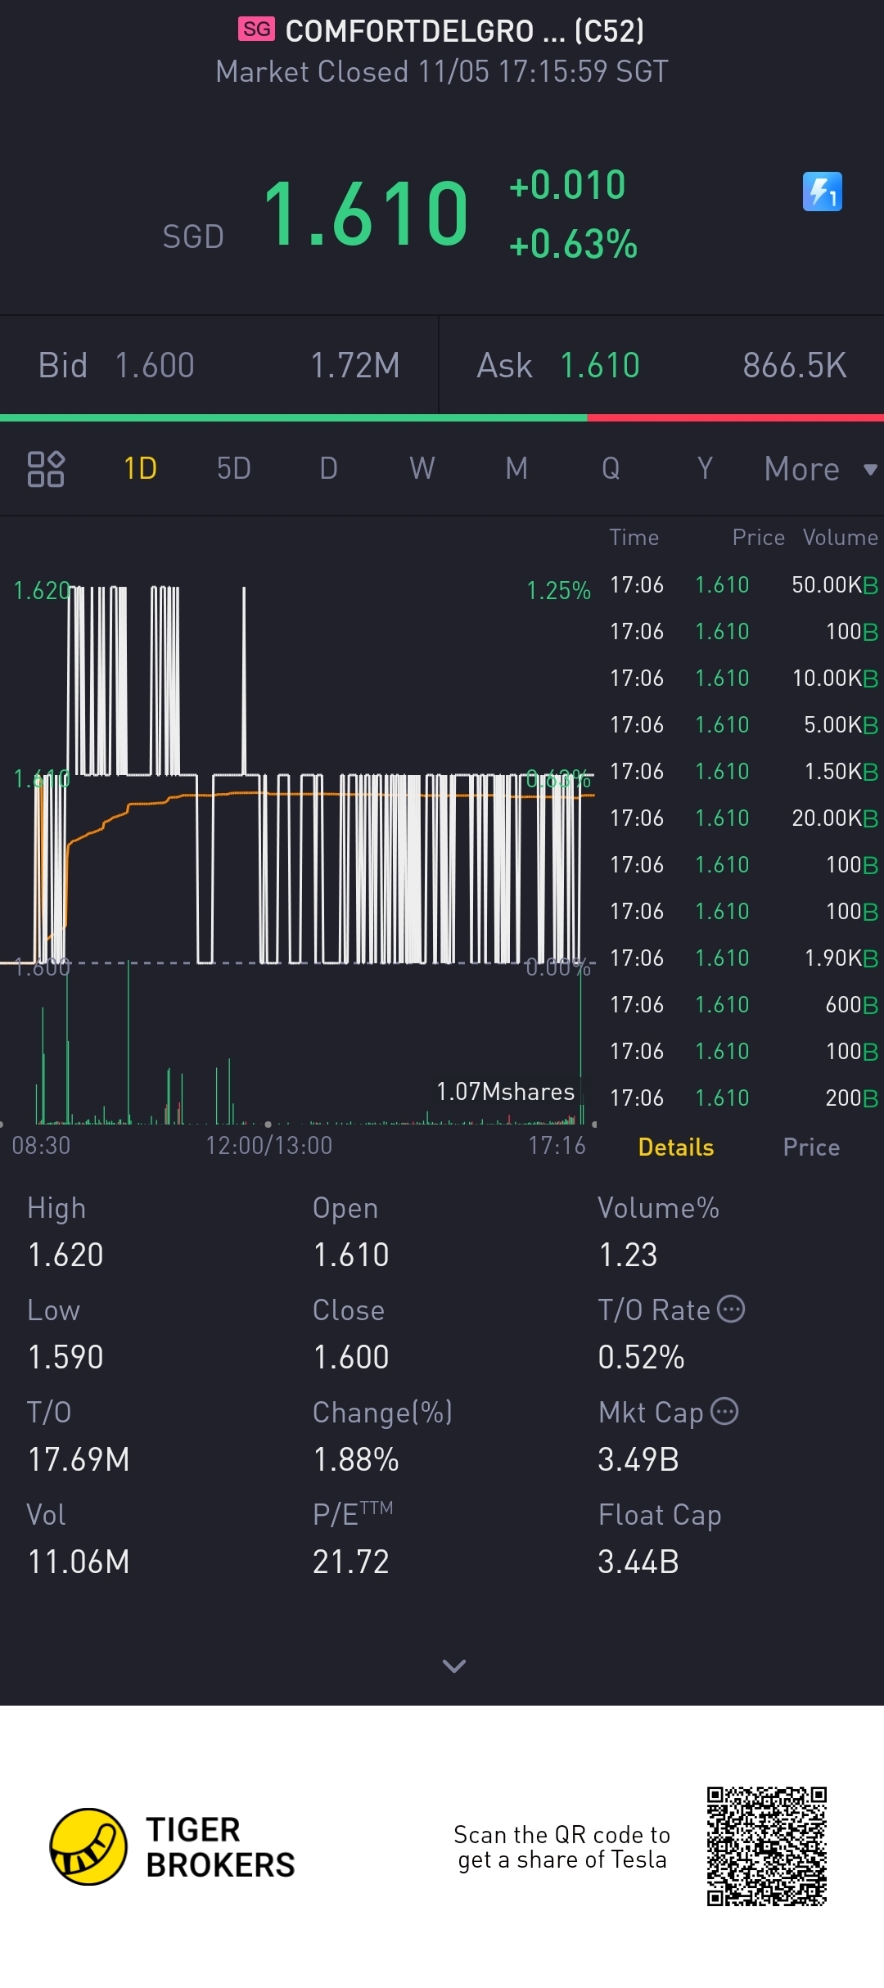Tap the 1.90K trade row
The image size is (884, 1988).
tap(744, 958)
